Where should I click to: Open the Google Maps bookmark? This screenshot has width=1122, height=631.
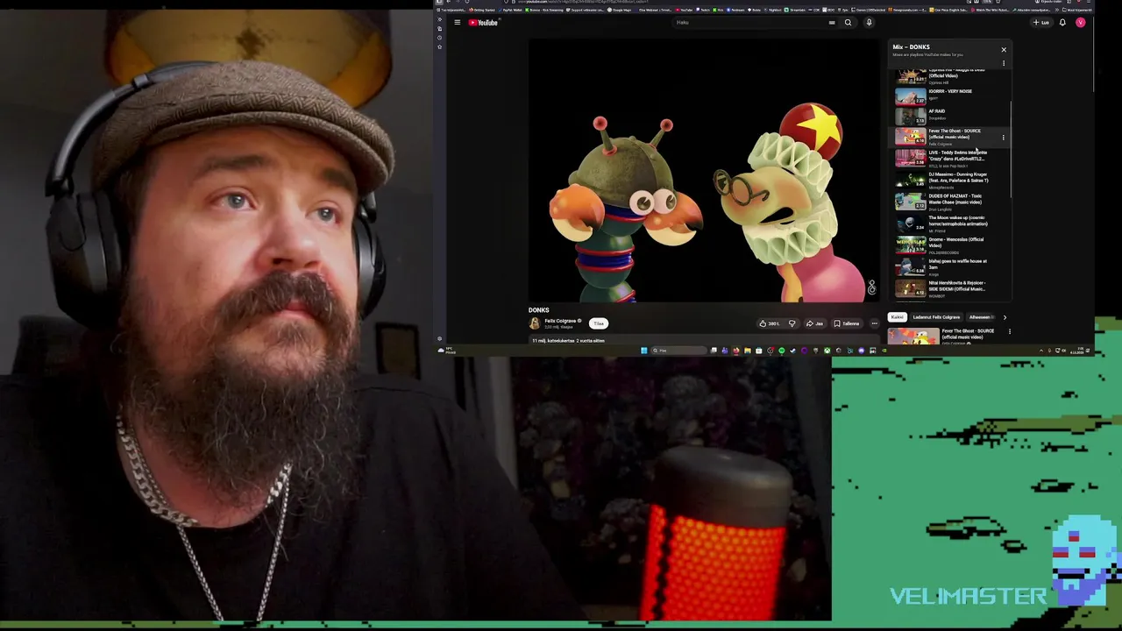(621, 10)
